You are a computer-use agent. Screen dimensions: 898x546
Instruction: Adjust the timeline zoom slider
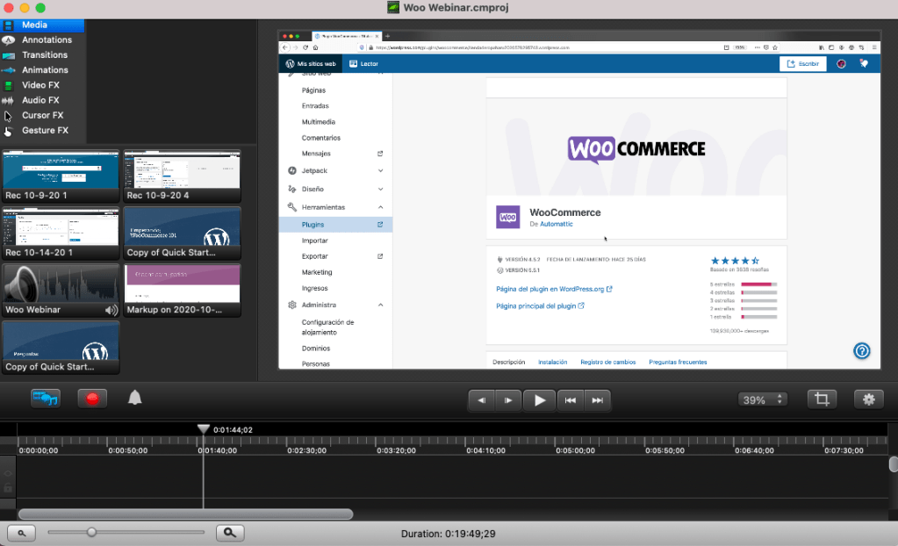91,532
